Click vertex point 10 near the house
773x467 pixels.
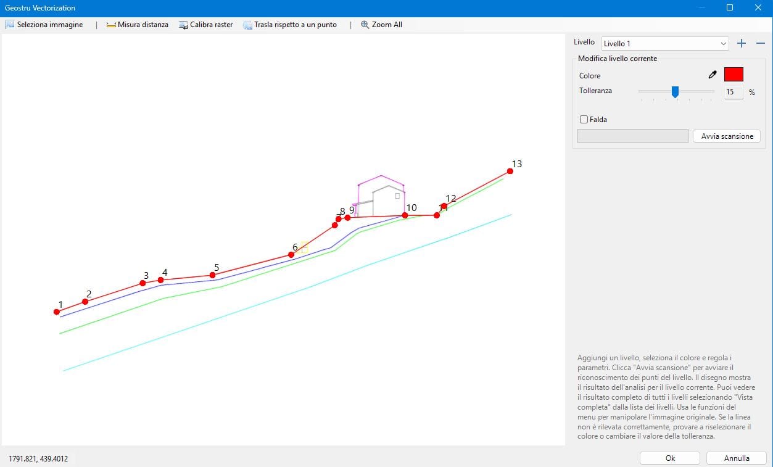click(x=405, y=215)
